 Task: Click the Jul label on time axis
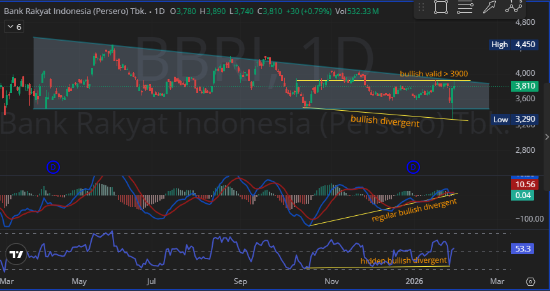coord(151,281)
